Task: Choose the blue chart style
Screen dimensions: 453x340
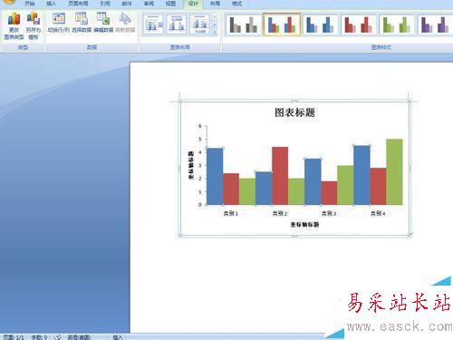Action: click(x=321, y=24)
